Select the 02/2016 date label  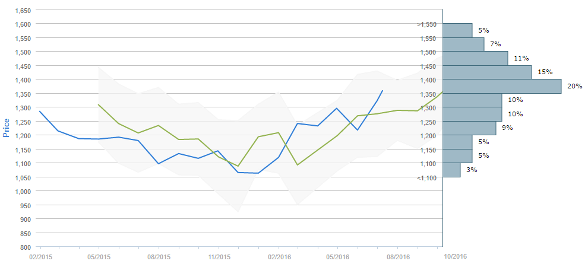[278, 257]
